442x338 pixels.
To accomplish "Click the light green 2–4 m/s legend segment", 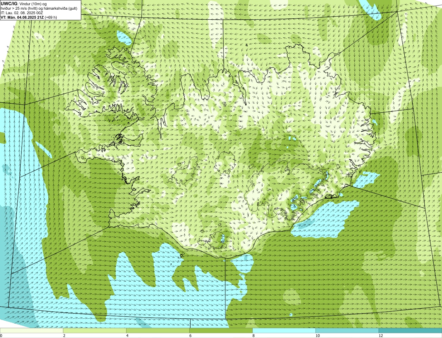I will coord(95,331).
